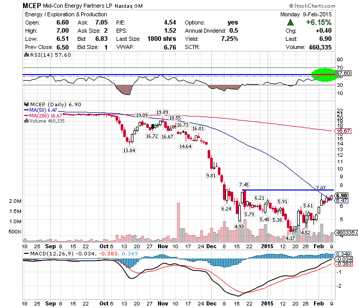Click the 5.91 price label on chart
Image resolution: width=358 pixels, height=308 pixels.
[282, 202]
